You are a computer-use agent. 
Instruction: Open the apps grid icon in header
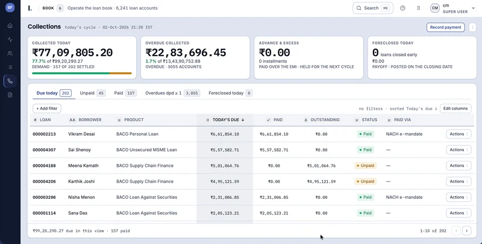pyautogui.click(x=418, y=8)
